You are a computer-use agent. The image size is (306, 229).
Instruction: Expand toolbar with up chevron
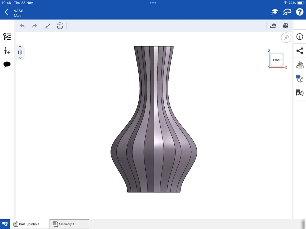point(20,47)
